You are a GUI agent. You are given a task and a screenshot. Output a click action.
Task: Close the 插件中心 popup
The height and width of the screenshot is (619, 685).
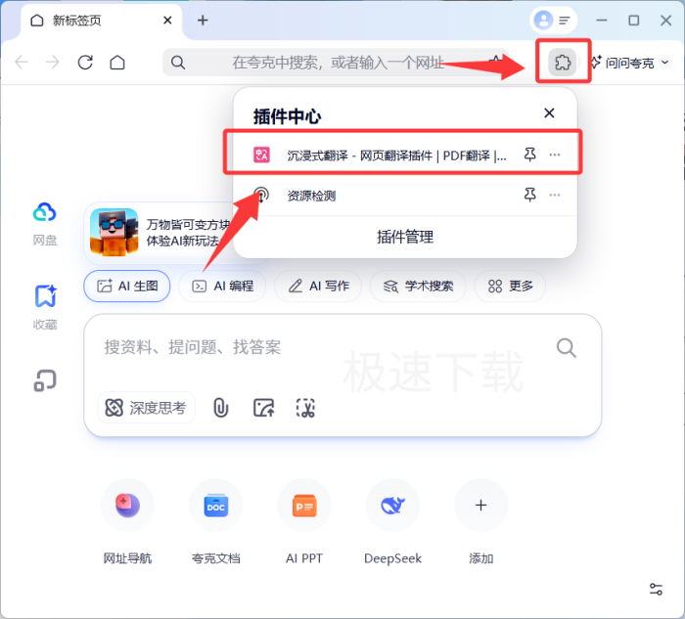[549, 114]
